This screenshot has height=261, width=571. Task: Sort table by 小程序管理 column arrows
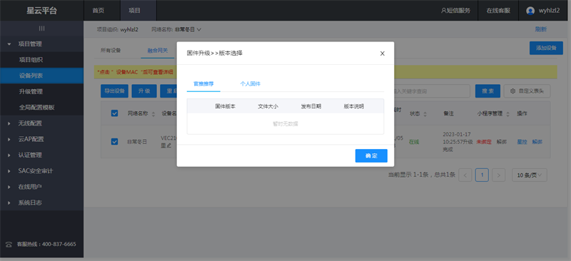(507, 114)
